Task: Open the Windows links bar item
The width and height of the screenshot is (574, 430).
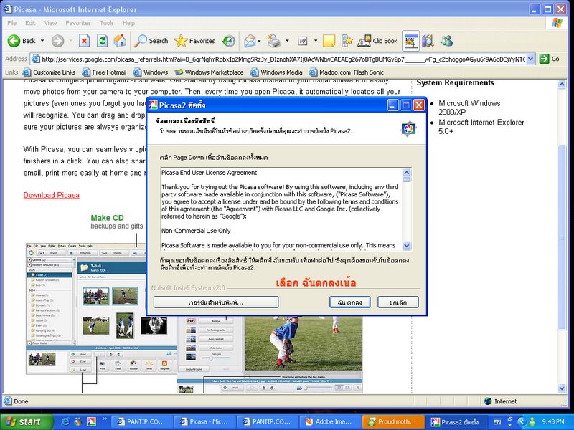Action: 151,72
